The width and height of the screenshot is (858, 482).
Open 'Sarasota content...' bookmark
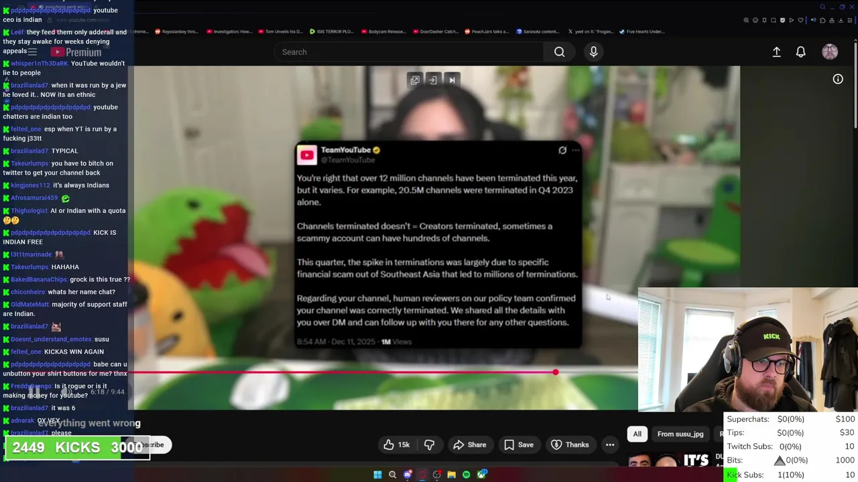pos(537,31)
